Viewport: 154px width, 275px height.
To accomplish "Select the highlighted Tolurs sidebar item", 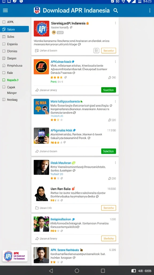I will [14, 29].
